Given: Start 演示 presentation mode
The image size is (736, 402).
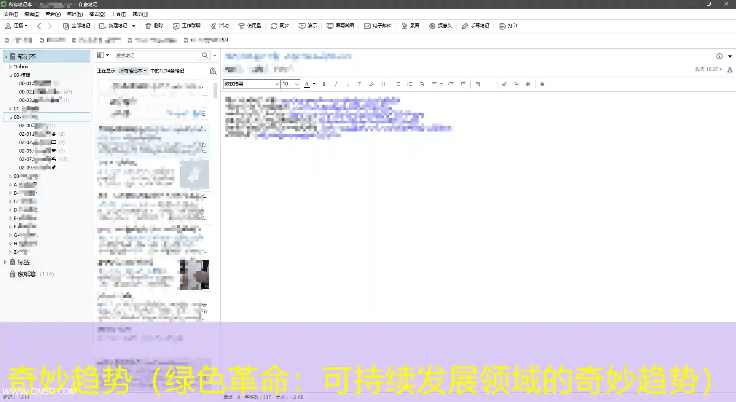Looking at the screenshot, I should click(308, 26).
